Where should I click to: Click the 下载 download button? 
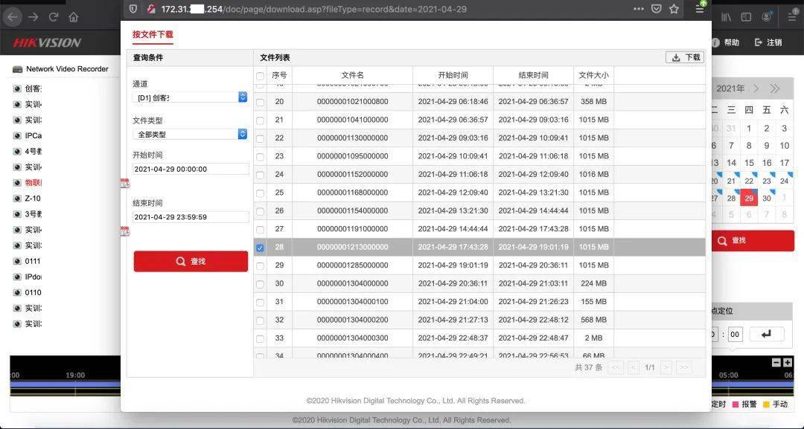[685, 57]
